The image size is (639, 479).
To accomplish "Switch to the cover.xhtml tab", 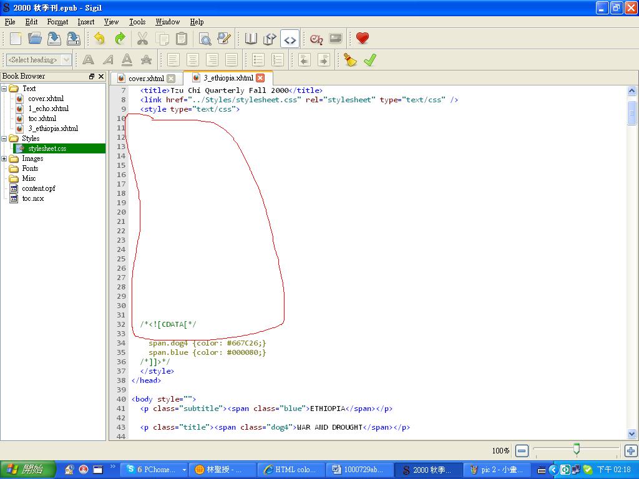I will pos(146,79).
